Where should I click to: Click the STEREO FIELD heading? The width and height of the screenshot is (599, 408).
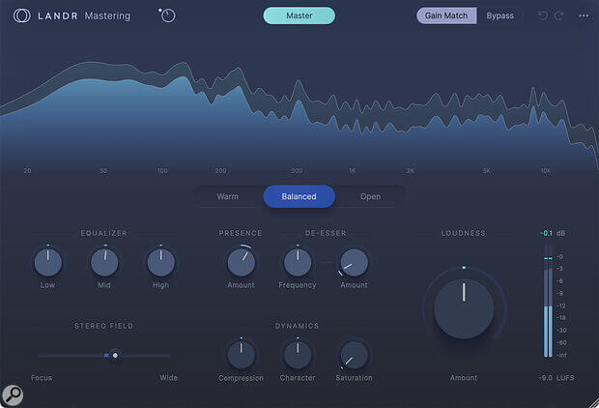pos(103,326)
